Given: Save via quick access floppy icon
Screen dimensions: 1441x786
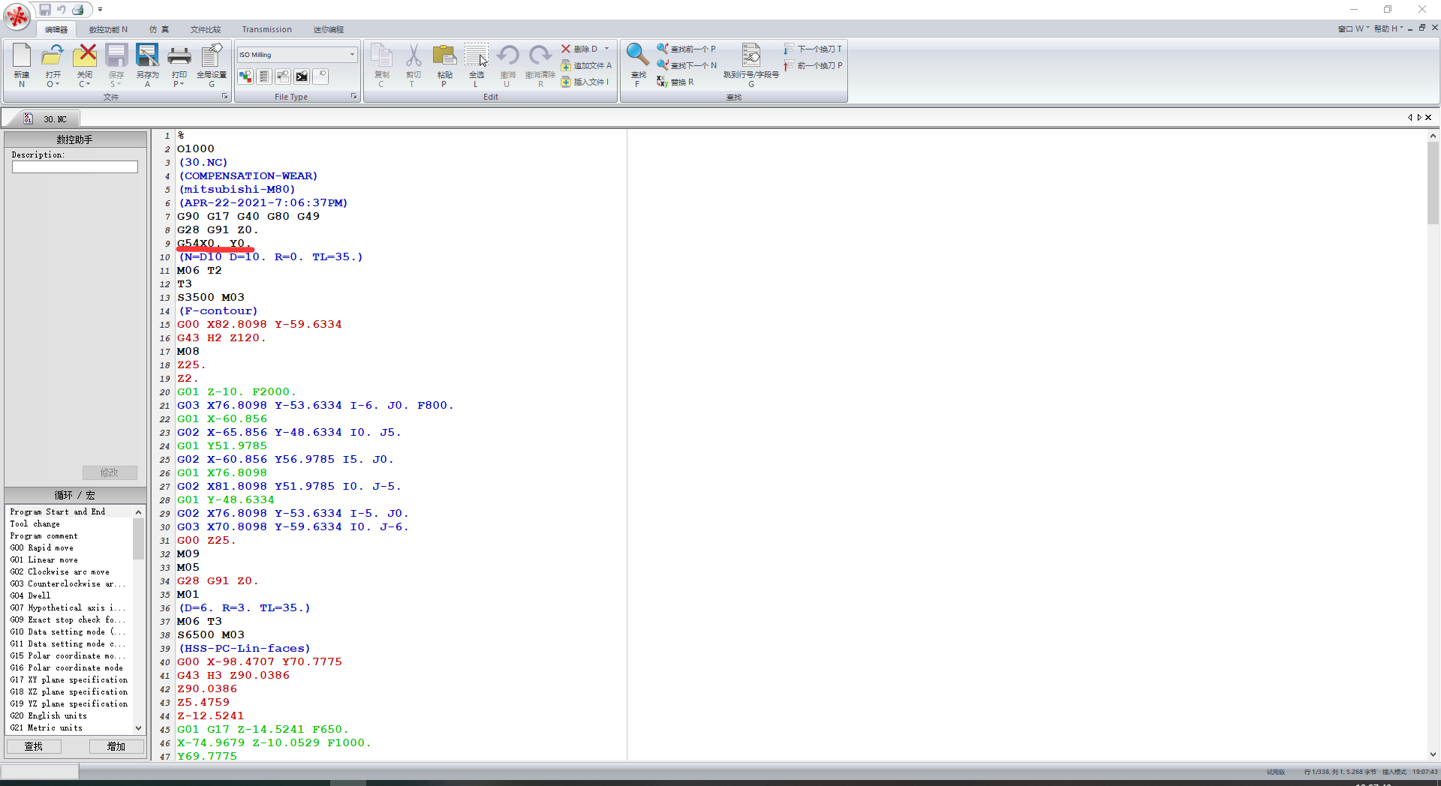Looking at the screenshot, I should [45, 10].
